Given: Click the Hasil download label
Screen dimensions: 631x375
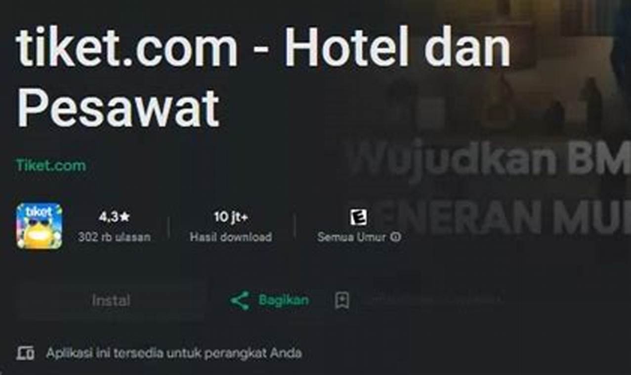Looking at the screenshot, I should pyautogui.click(x=231, y=237).
